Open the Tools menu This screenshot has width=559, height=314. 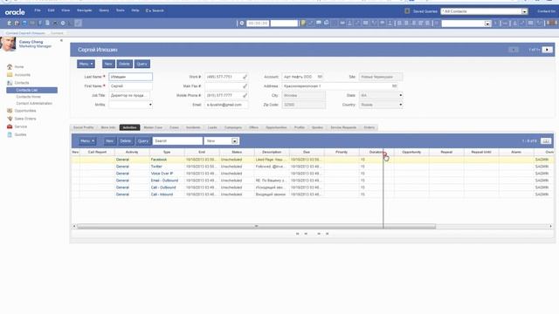(x=121, y=10)
